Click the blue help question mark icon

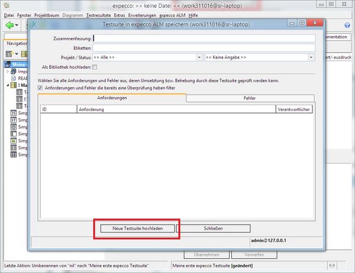pyautogui.click(x=347, y=26)
